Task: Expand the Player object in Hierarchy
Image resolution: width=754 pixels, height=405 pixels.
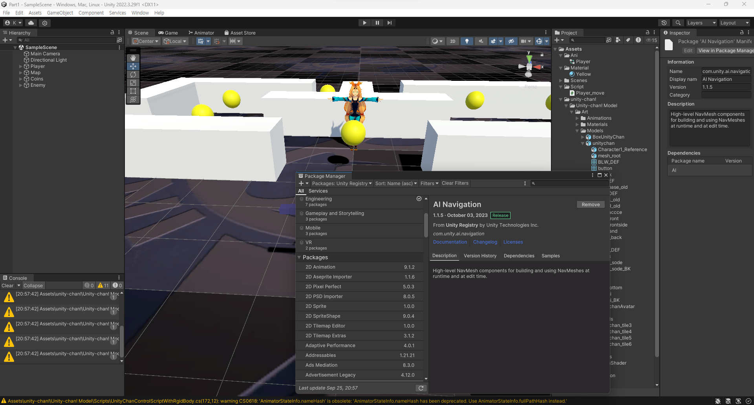Action: (20, 66)
